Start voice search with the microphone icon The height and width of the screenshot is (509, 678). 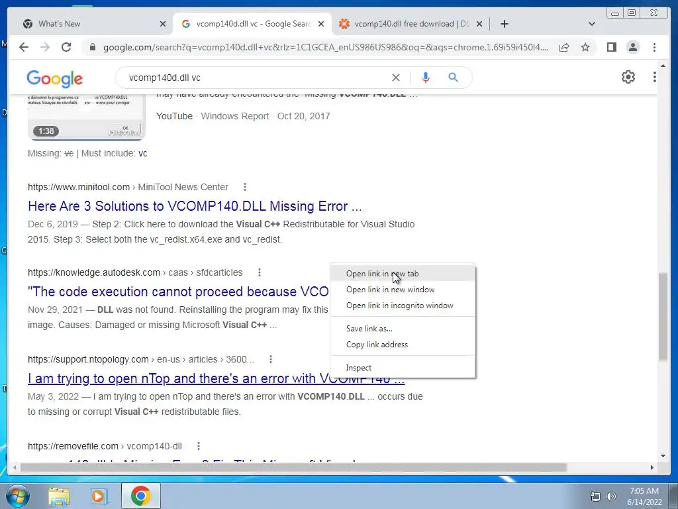pos(426,78)
